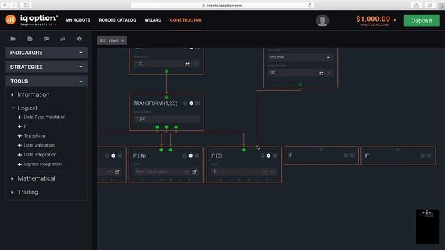Open the user profile avatar
The image size is (445, 250).
322,21
